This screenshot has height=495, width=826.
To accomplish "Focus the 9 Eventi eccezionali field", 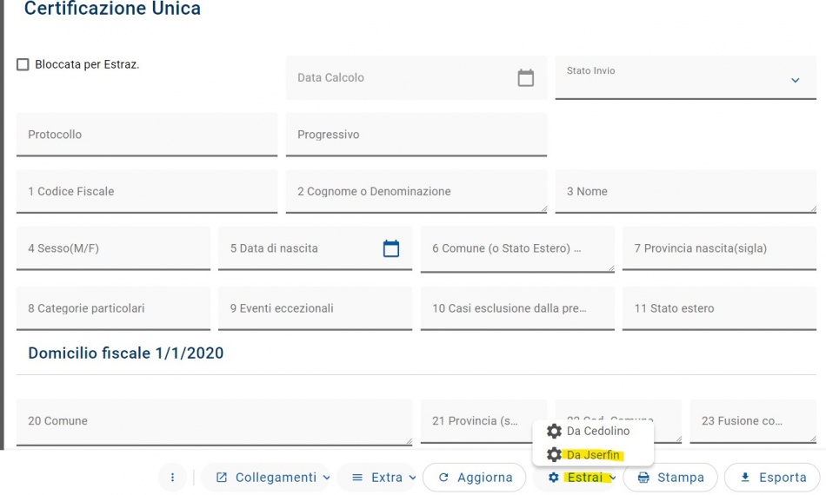I will coord(315,308).
